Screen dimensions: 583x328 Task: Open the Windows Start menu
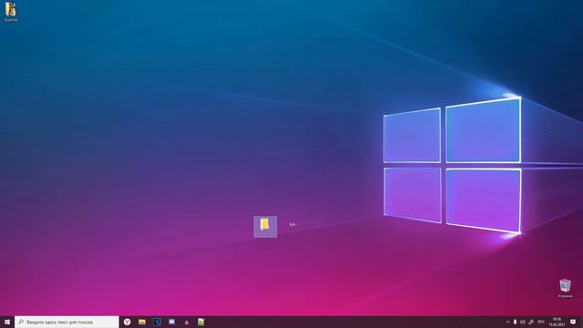pyautogui.click(x=7, y=322)
